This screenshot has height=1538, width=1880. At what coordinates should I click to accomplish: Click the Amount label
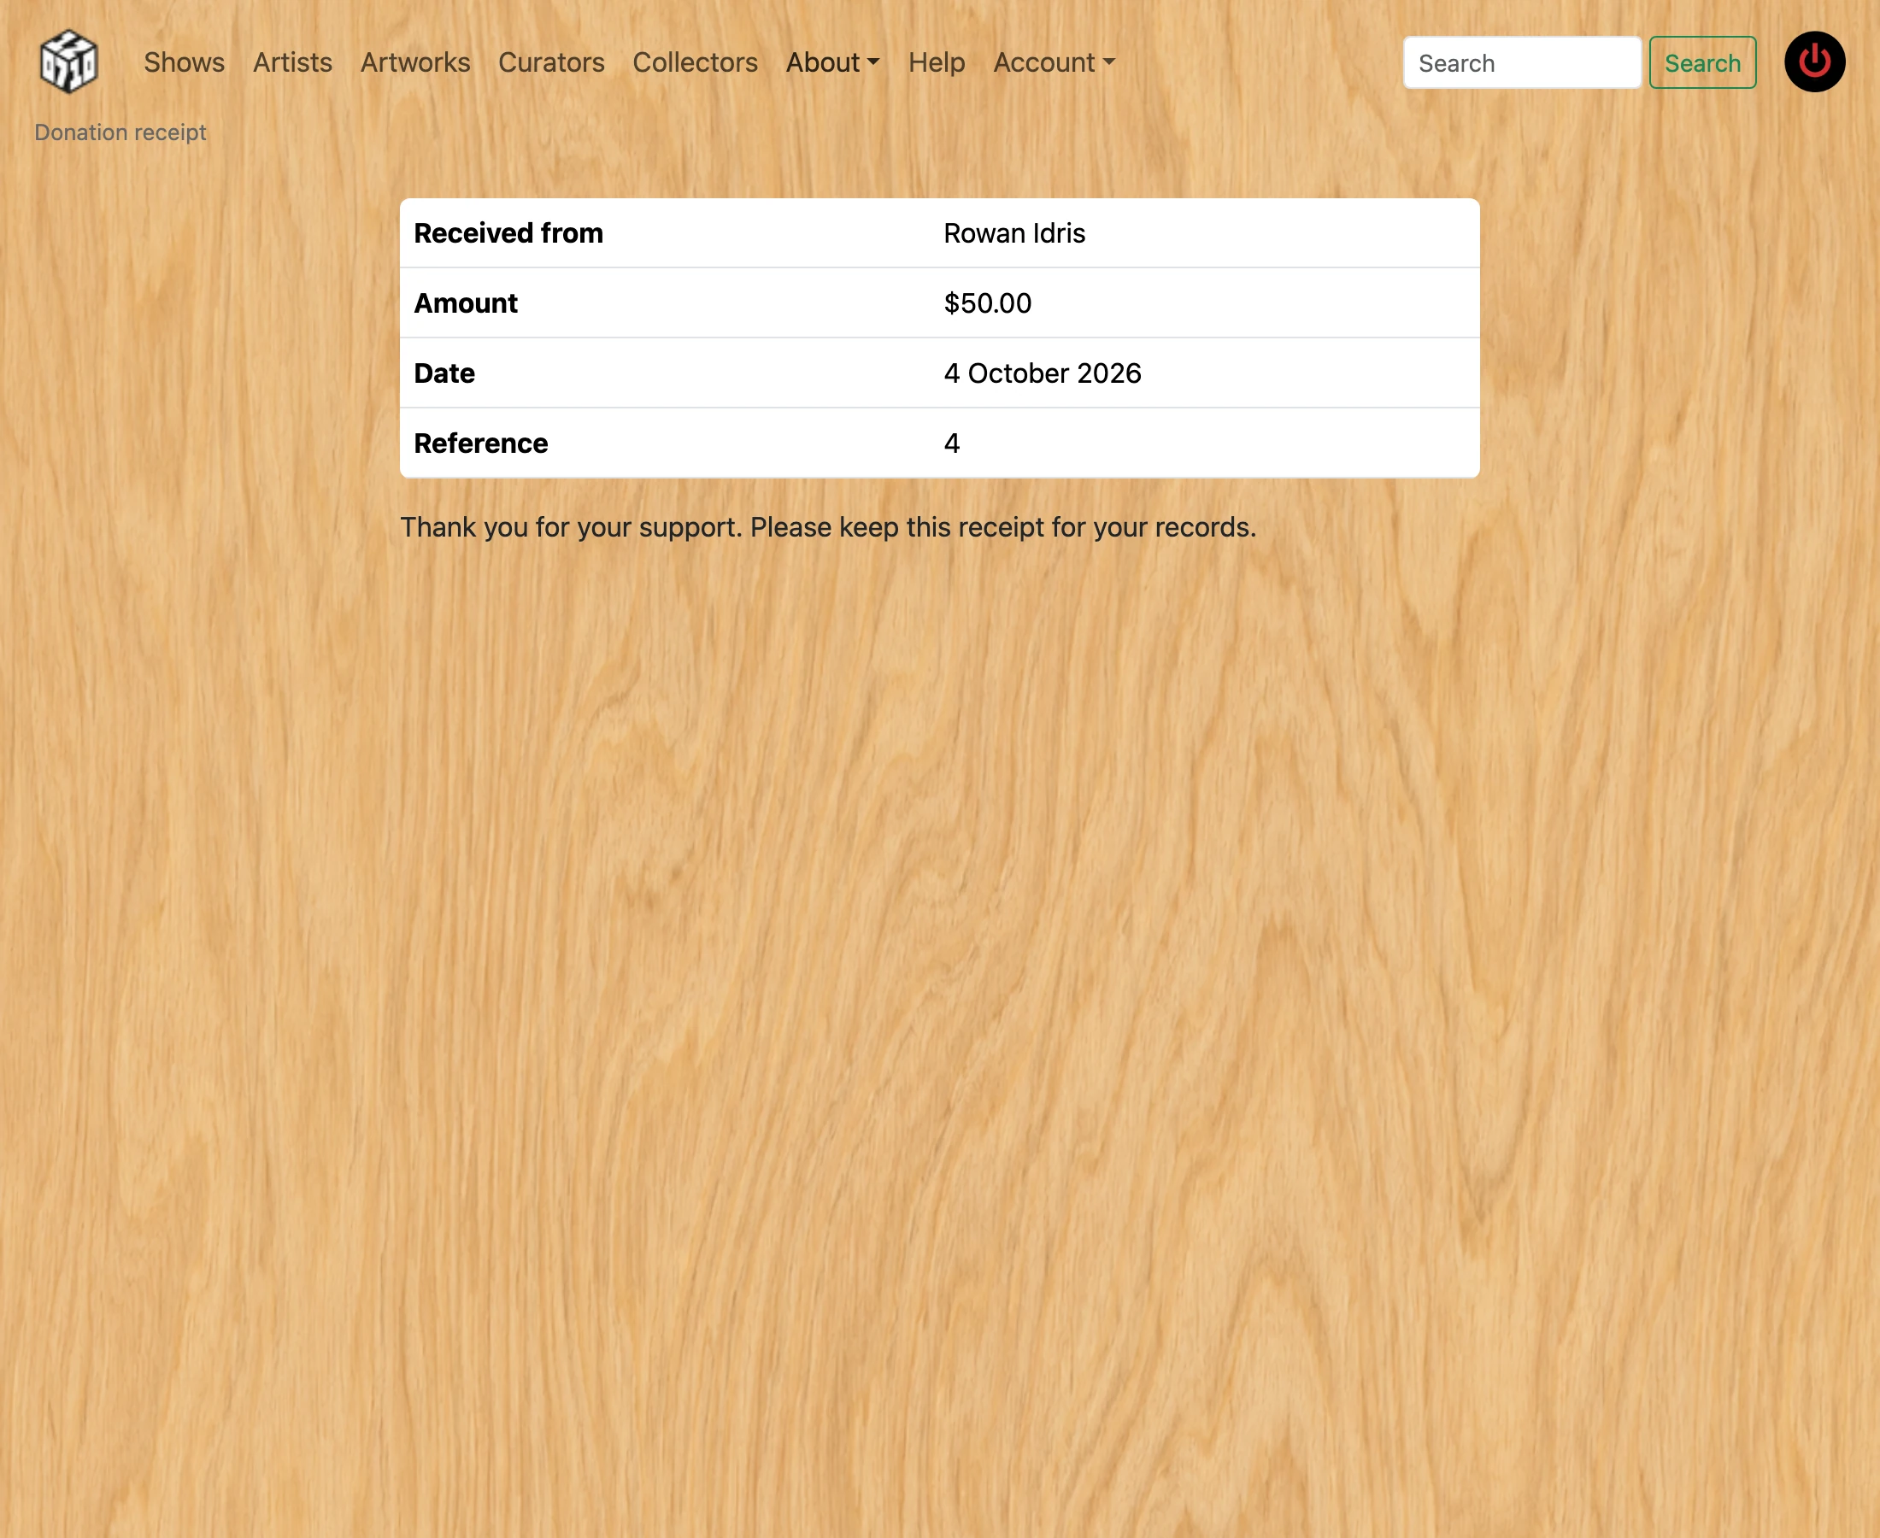pyautogui.click(x=466, y=303)
